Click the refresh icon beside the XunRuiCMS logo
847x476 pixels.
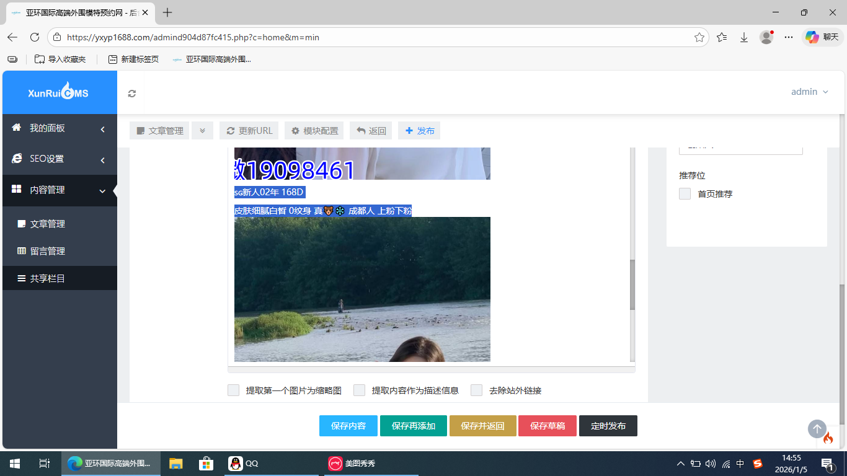[x=131, y=94]
